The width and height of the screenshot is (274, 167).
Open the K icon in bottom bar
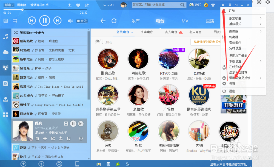[108, 164]
